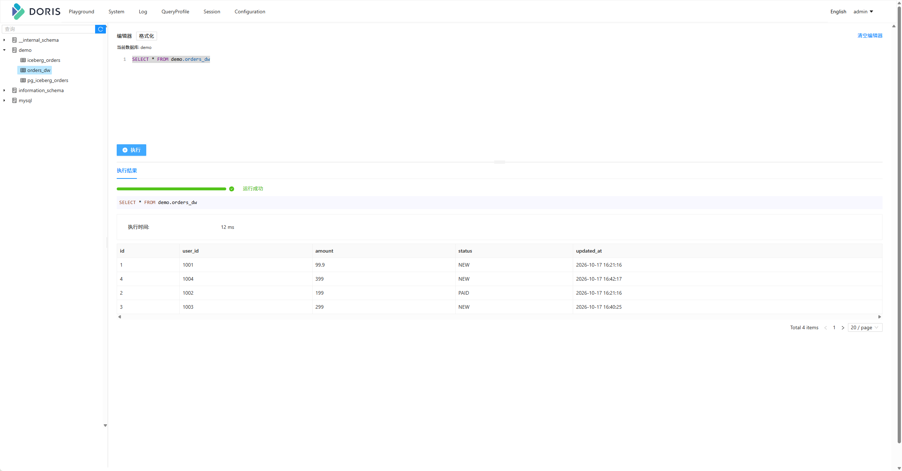Open the 20 / page size dropdown
This screenshot has width=902, height=471.
865,327
